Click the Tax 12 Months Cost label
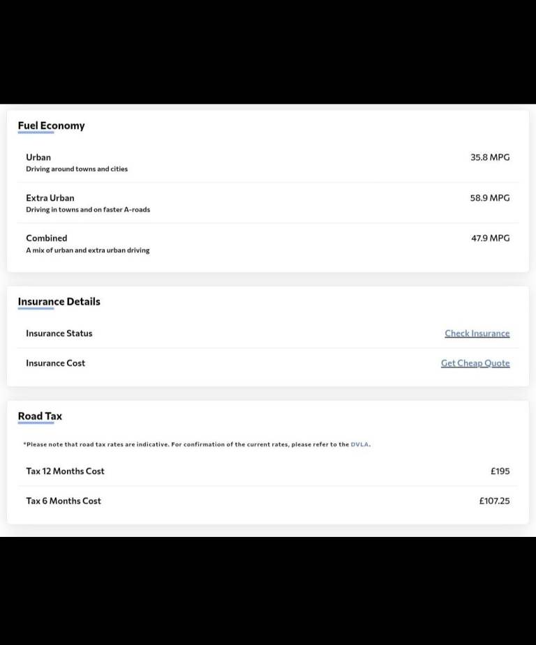The image size is (536, 645). 65,471
